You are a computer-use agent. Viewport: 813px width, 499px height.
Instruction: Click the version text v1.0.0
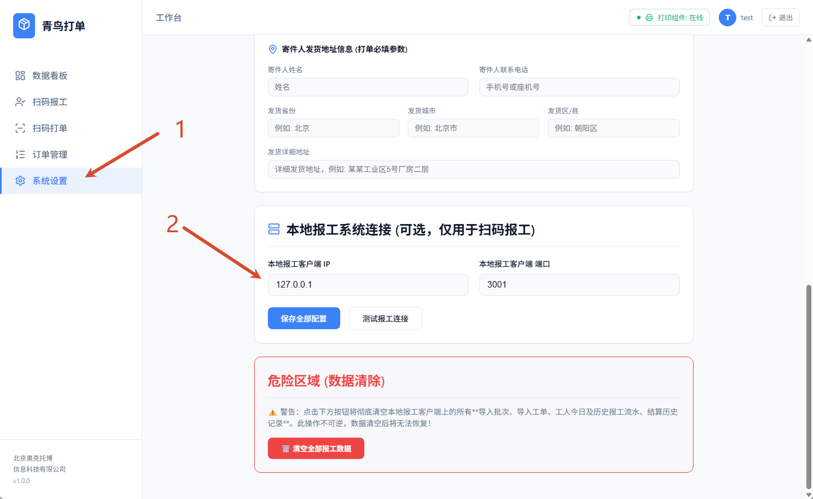pos(21,481)
